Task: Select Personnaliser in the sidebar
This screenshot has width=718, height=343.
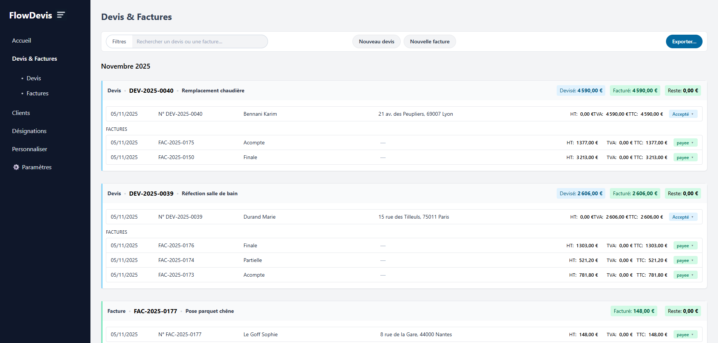Action: pos(29,149)
